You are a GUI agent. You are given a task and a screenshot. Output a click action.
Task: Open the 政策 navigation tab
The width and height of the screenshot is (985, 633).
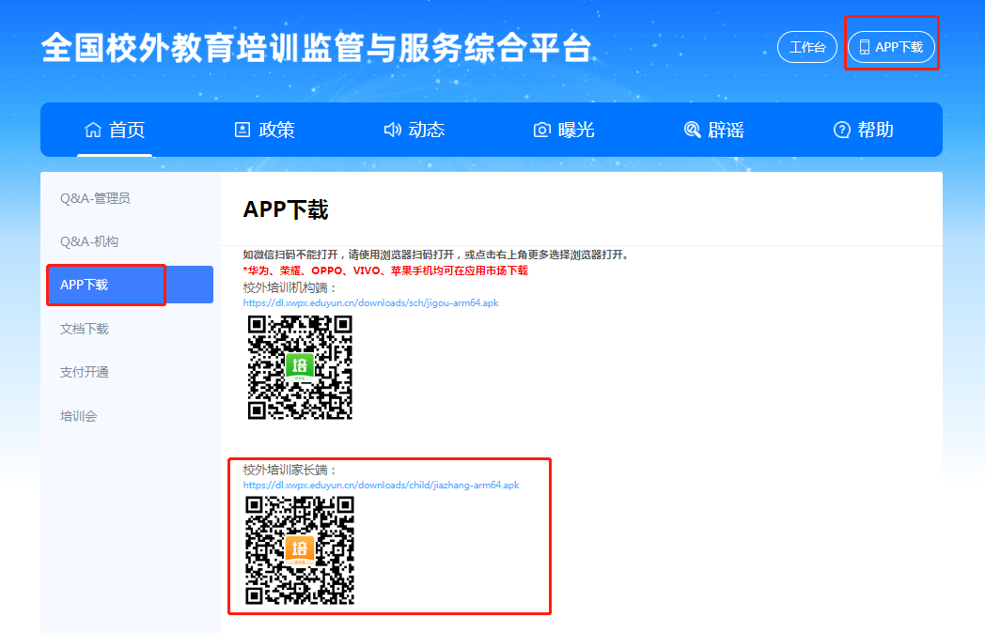[x=264, y=130]
